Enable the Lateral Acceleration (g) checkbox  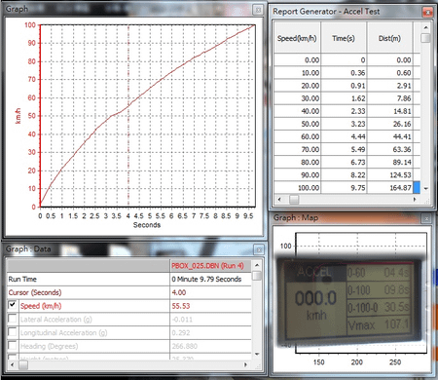13,319
